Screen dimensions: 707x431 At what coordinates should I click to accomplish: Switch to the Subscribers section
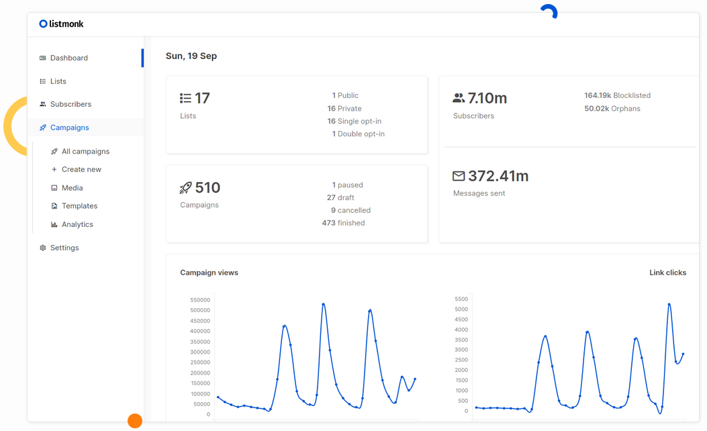coord(70,104)
